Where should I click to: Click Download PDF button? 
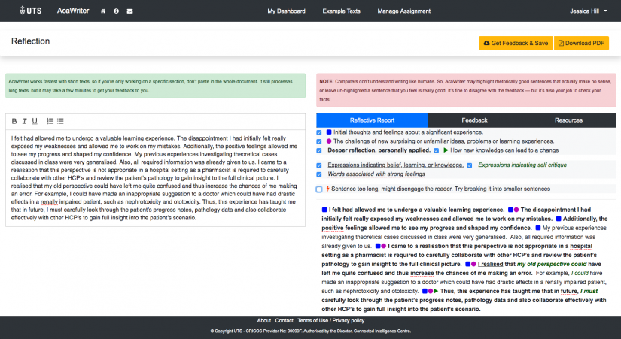pyautogui.click(x=581, y=43)
